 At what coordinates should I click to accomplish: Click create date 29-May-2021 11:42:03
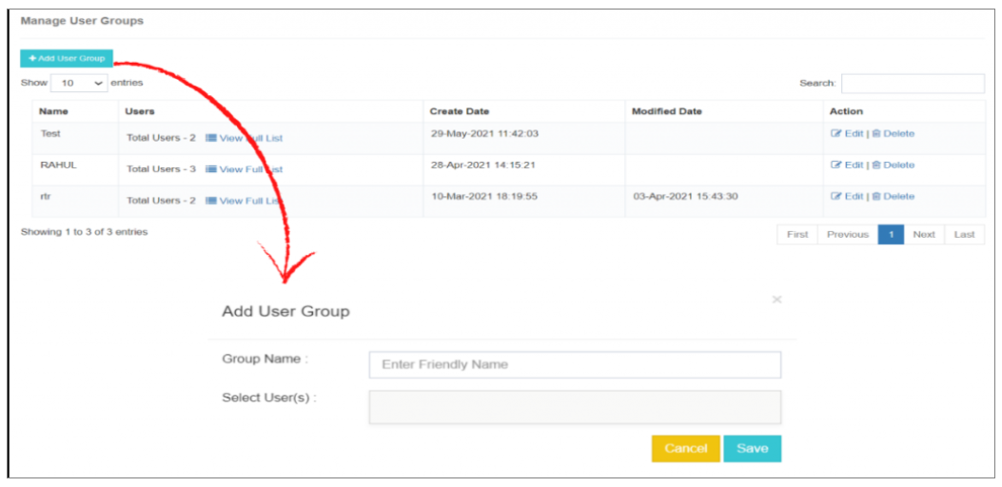pyautogui.click(x=483, y=133)
